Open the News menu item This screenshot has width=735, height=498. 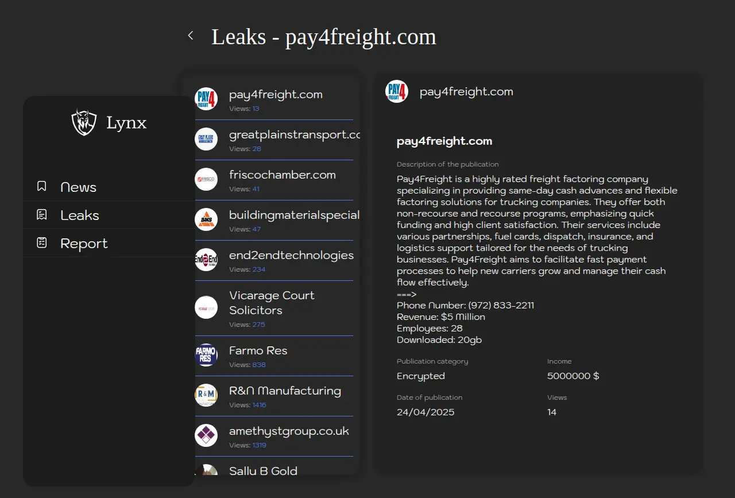pos(79,187)
